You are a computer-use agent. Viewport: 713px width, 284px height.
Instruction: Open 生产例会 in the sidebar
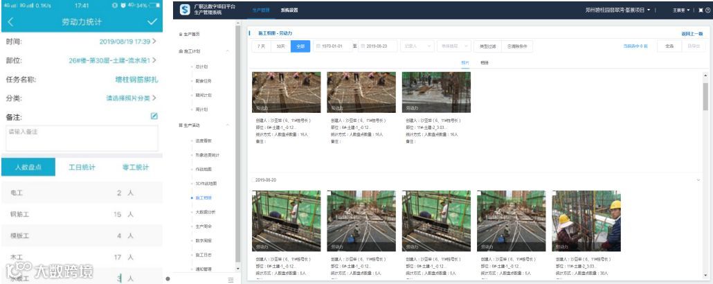204,227
